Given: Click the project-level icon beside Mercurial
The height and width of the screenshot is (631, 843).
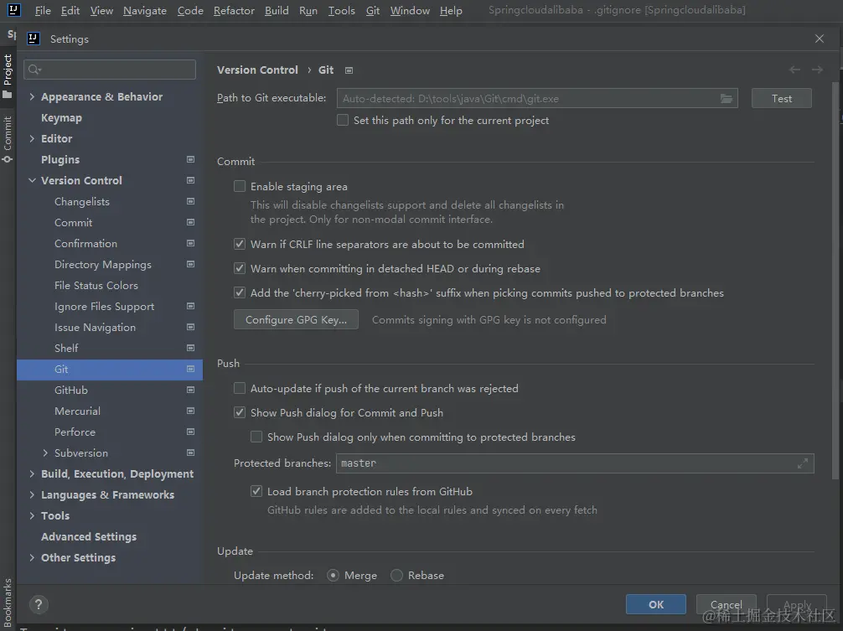Looking at the screenshot, I should (190, 411).
